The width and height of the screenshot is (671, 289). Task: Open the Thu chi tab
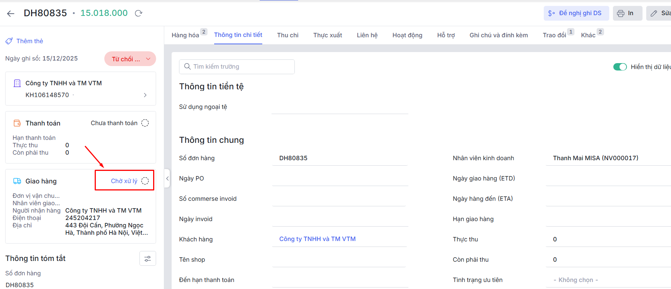pos(287,35)
